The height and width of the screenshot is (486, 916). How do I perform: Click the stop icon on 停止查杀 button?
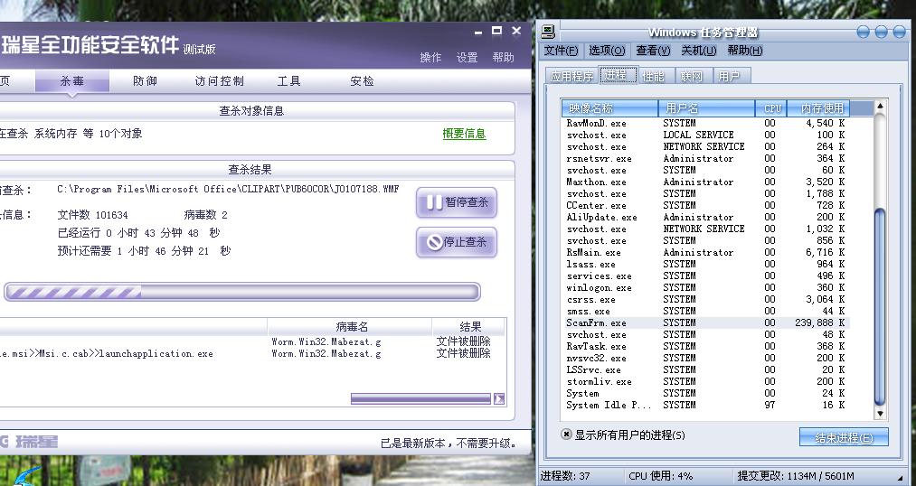point(434,242)
